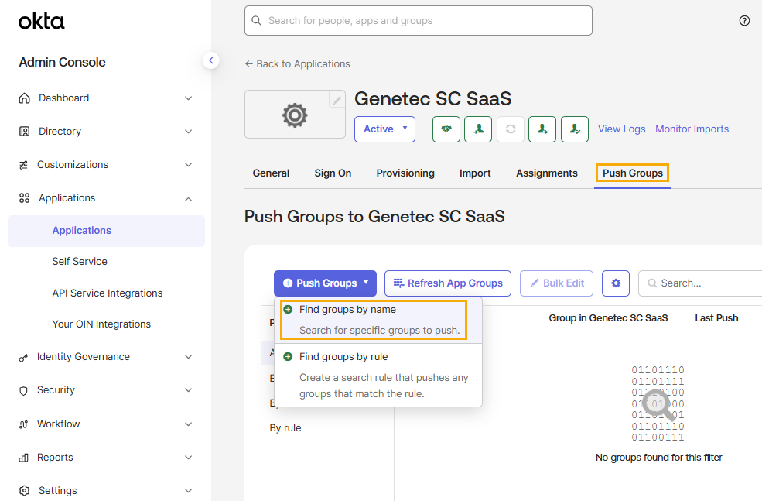This screenshot has height=501, width=762.
Task: Open Your OIN Integrations
Action: [101, 324]
